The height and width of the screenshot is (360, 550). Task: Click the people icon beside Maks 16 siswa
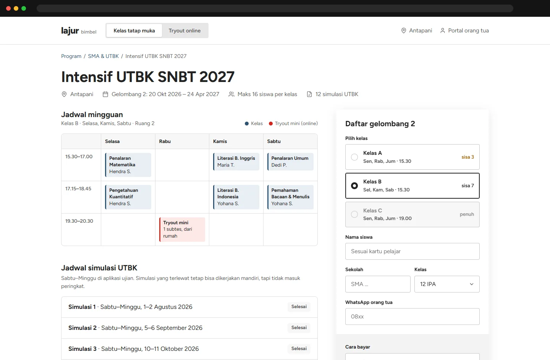click(231, 94)
